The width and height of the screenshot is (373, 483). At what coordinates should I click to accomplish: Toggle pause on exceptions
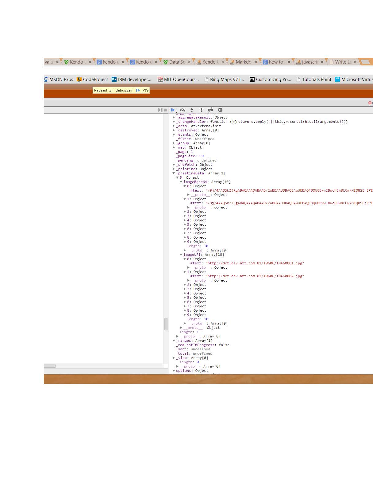pos(220,110)
